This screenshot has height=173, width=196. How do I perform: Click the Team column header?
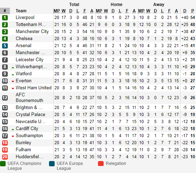tap(21, 11)
